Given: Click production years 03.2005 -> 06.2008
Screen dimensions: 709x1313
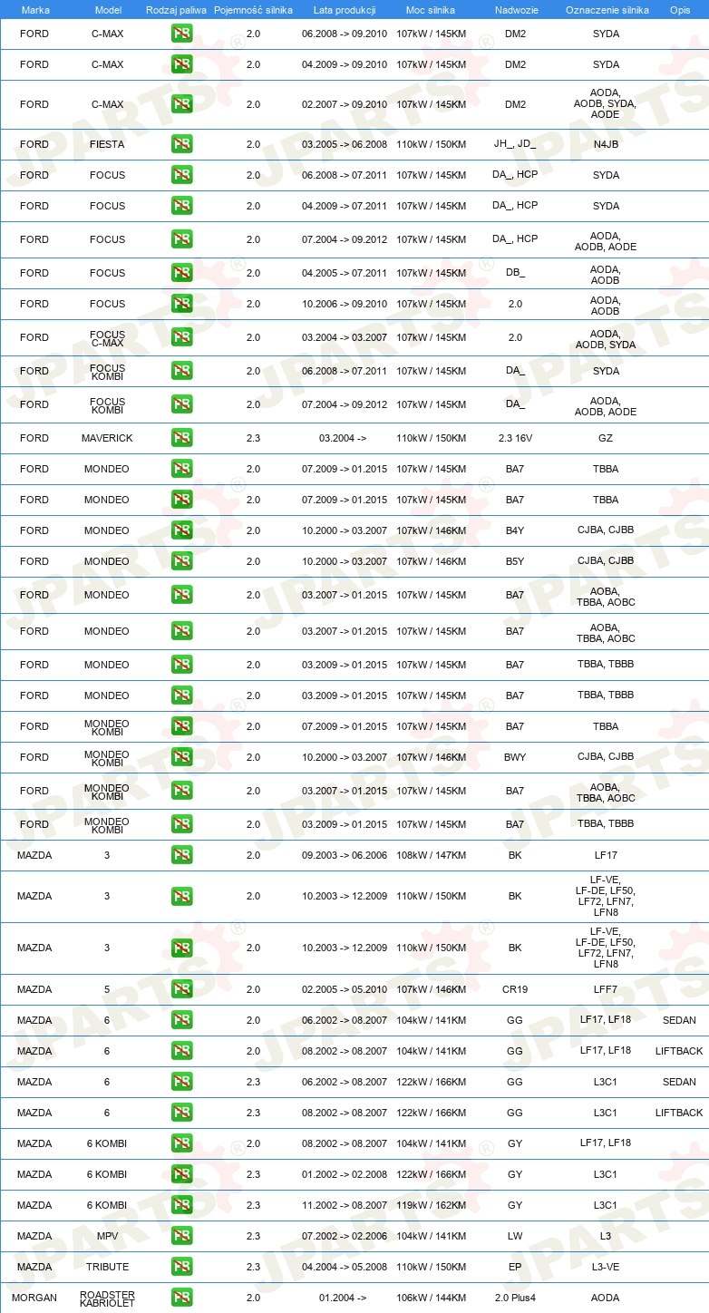Looking at the screenshot, I should [345, 144].
